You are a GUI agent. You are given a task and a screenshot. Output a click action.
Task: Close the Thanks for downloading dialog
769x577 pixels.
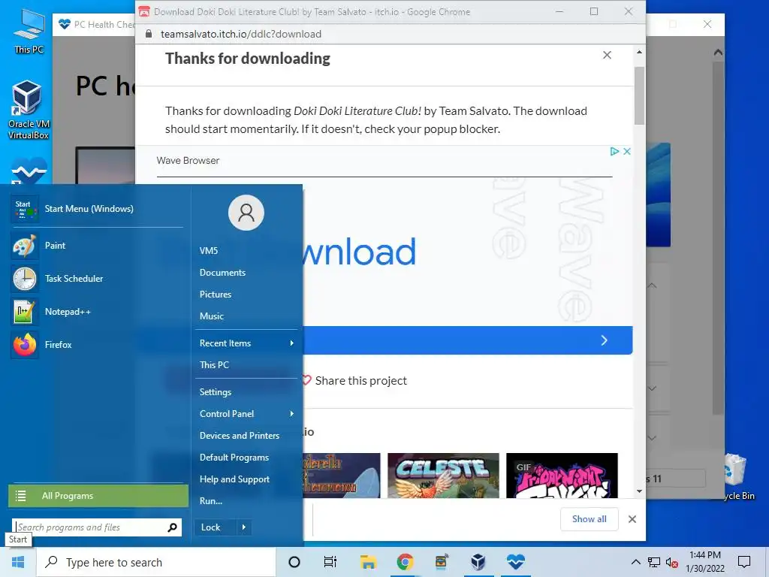click(x=607, y=55)
